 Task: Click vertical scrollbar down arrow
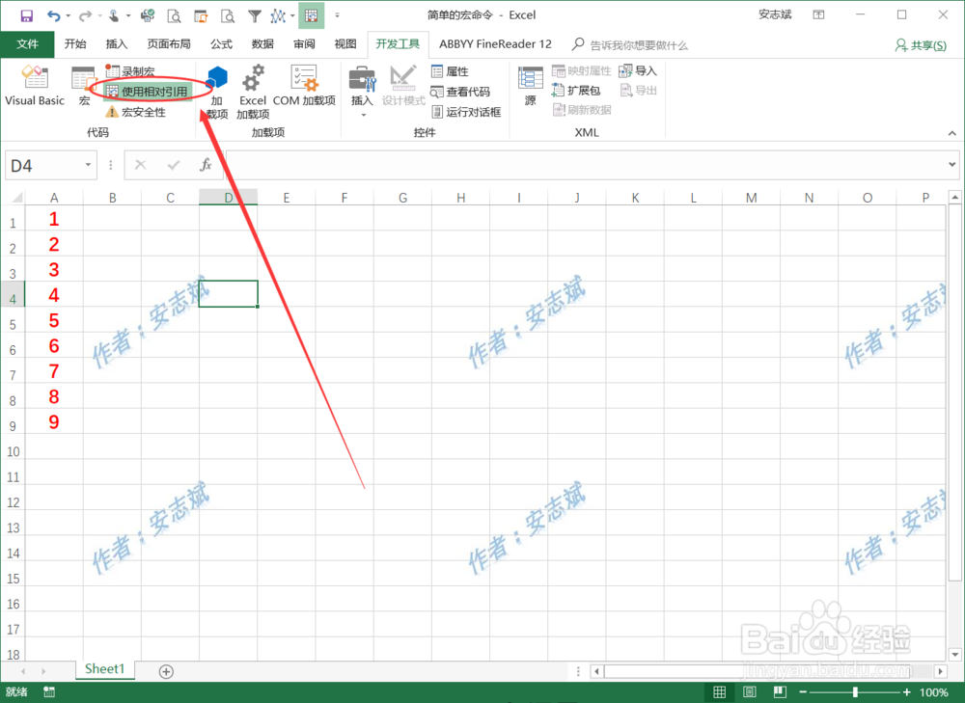954,655
